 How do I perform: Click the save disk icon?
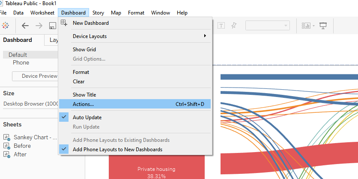(x=53, y=26)
